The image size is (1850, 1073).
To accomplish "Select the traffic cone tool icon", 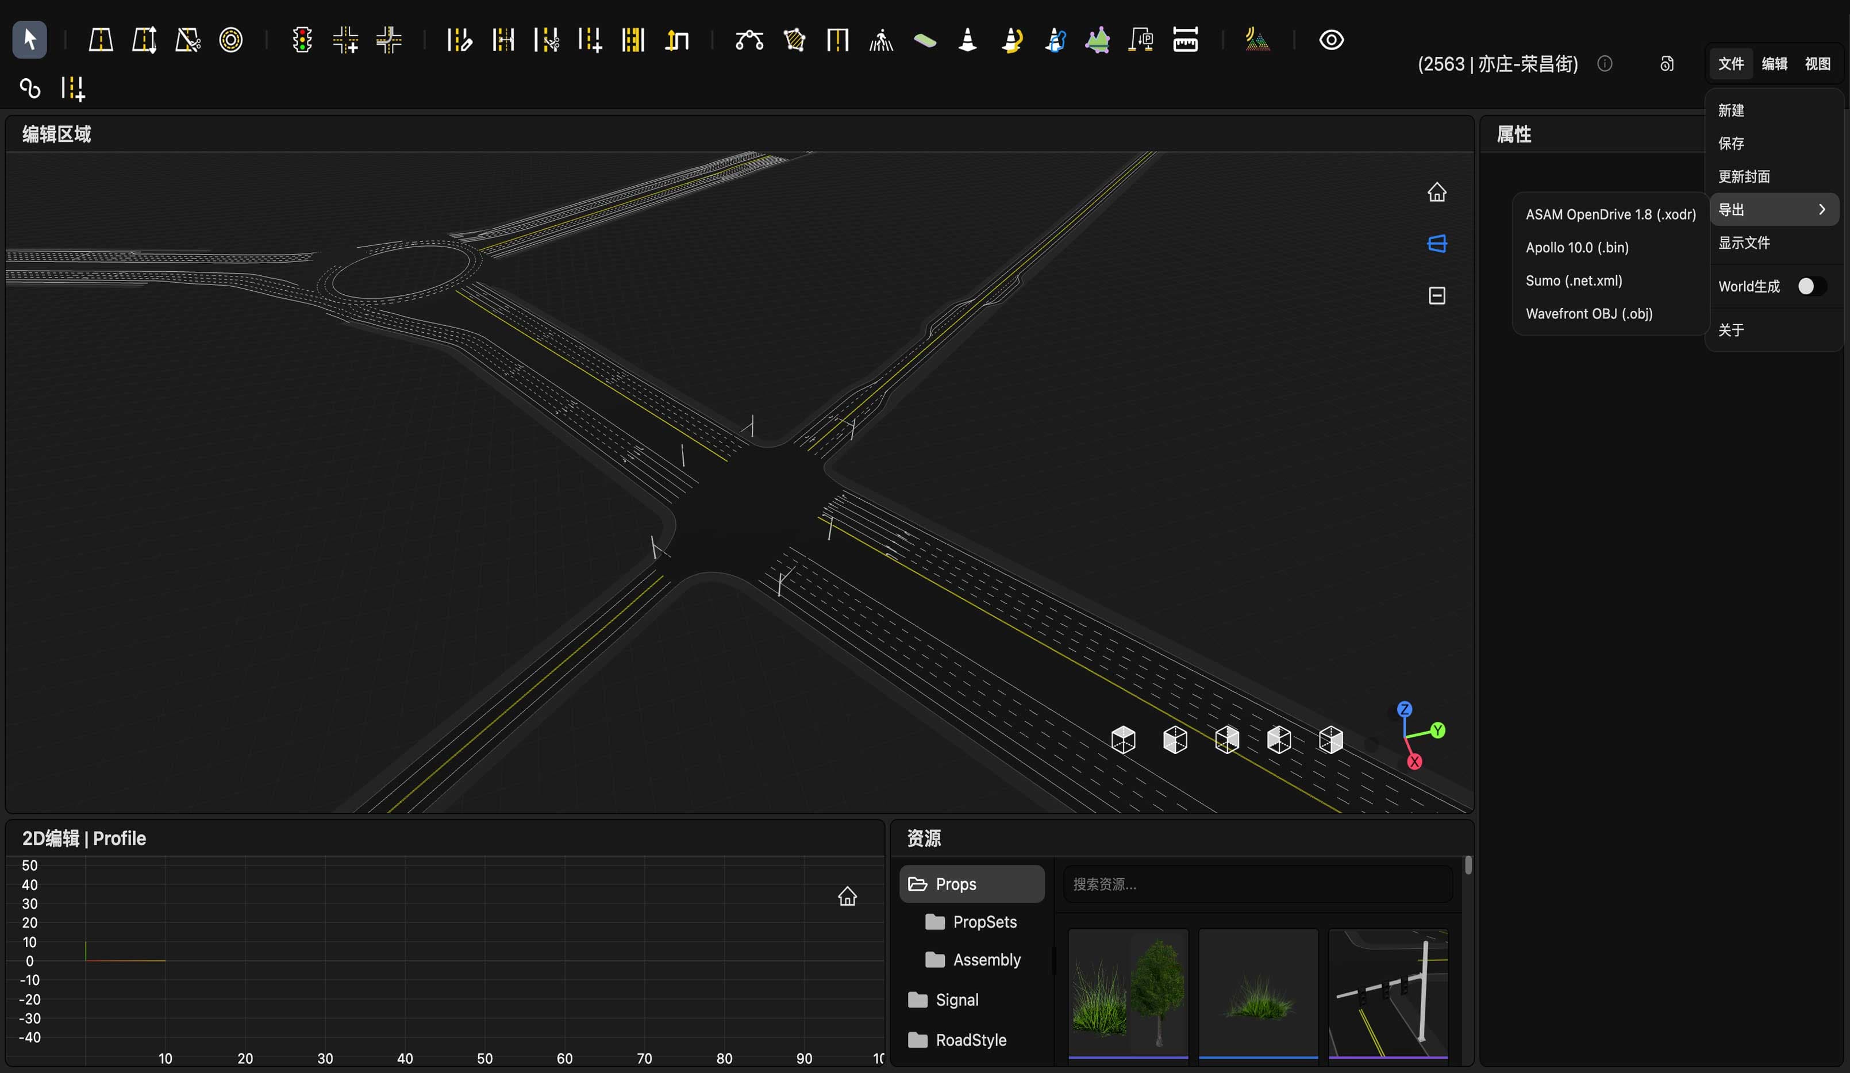I will coord(968,40).
